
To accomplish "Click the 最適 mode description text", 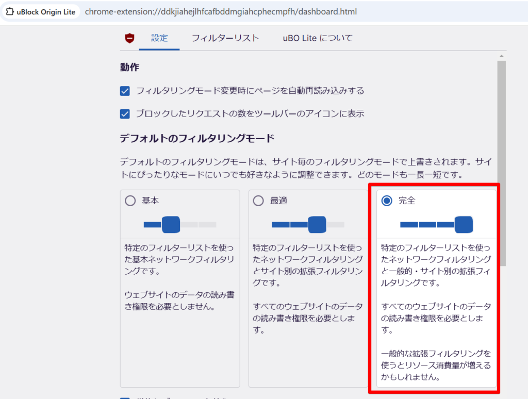I will coord(308,289).
